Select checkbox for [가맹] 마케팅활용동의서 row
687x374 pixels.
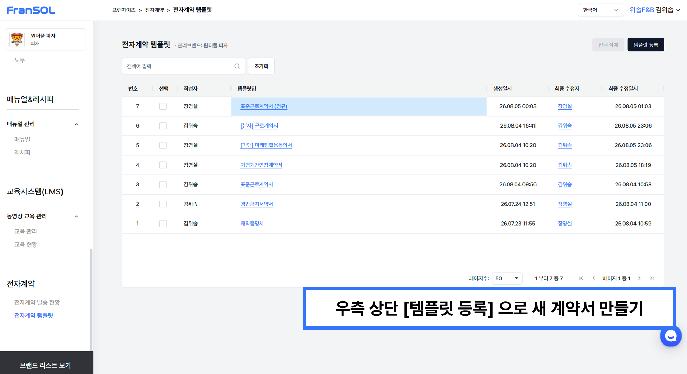163,145
